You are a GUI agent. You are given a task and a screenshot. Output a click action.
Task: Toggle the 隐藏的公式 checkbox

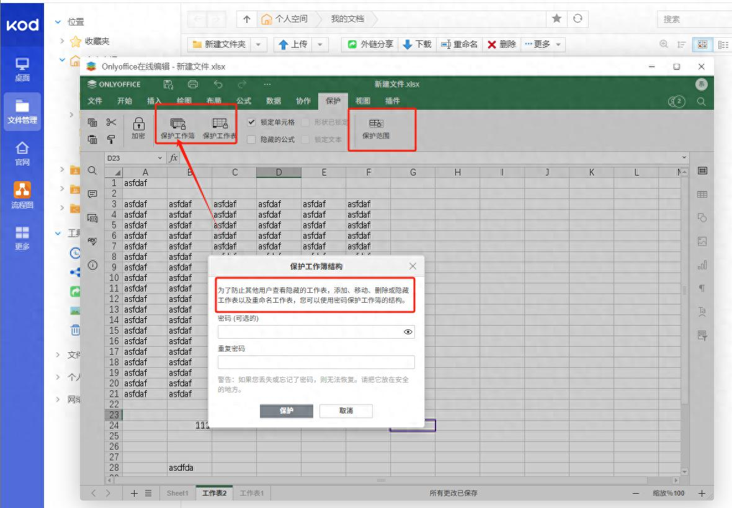pos(251,139)
